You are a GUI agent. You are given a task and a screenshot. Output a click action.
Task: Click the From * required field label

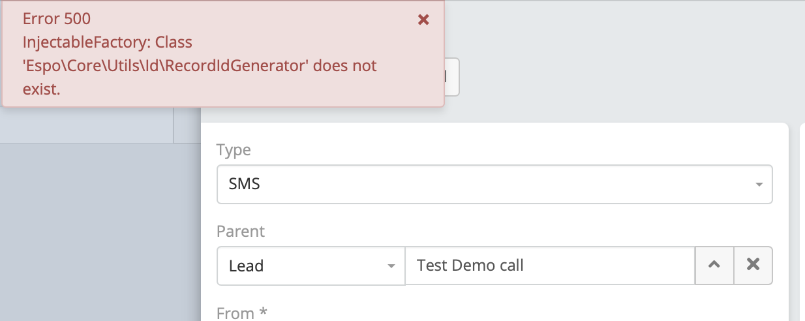click(242, 313)
